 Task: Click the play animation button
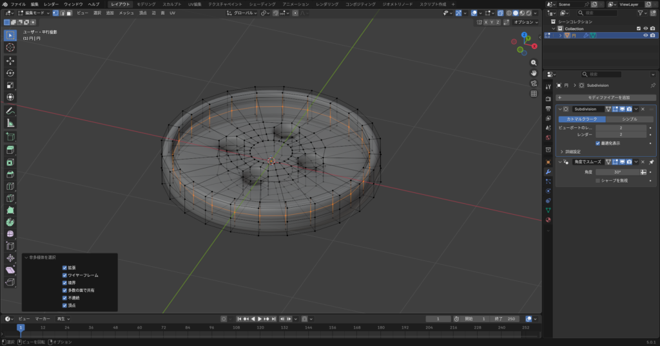(259, 319)
